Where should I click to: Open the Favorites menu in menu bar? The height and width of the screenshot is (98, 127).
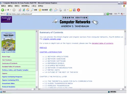click(x=26, y=6)
